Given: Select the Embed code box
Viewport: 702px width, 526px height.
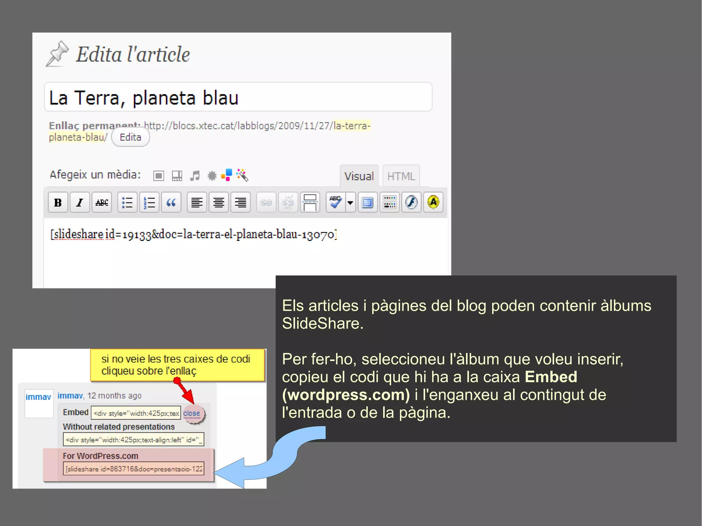Looking at the screenshot, I should coord(136,413).
